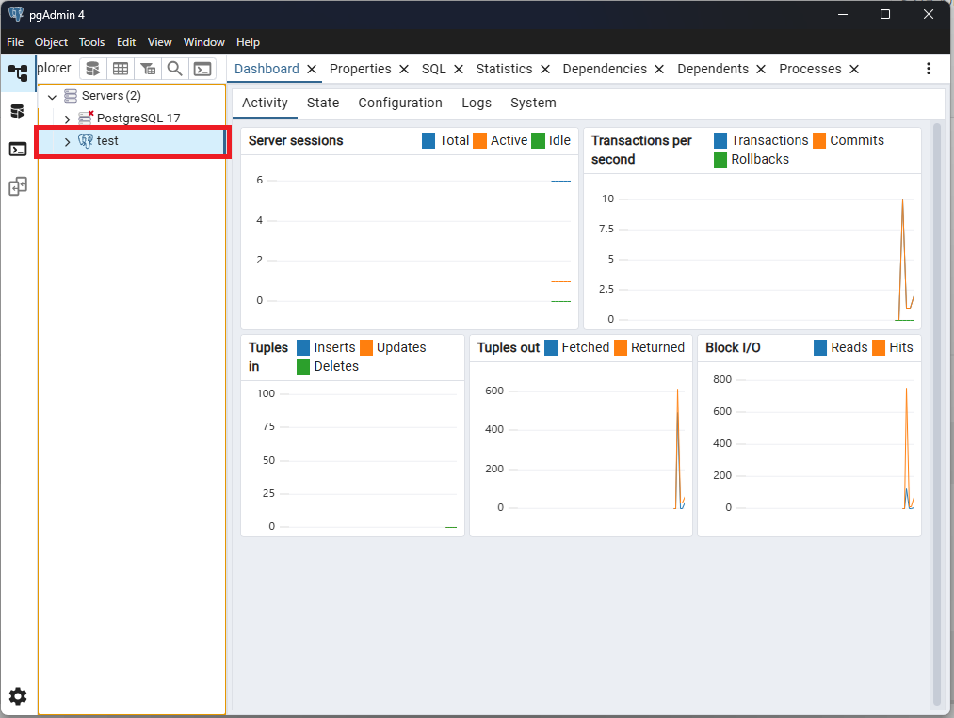
Task: Switch to the Dashboard tab
Action: coord(267,69)
